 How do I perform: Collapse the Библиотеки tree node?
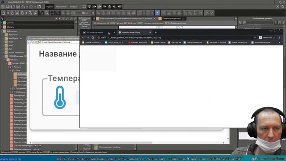point(1,31)
